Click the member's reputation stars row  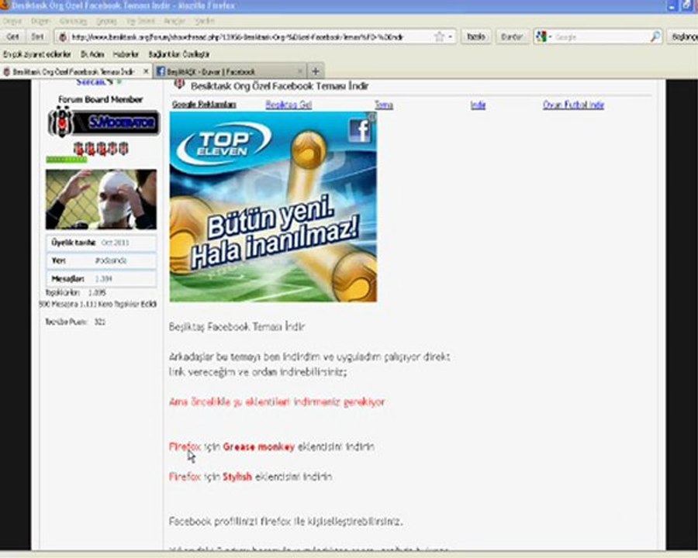tap(101, 148)
